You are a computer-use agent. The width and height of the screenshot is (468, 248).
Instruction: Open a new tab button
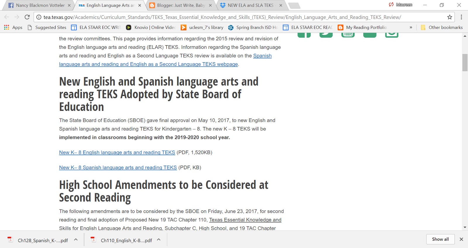294,6
